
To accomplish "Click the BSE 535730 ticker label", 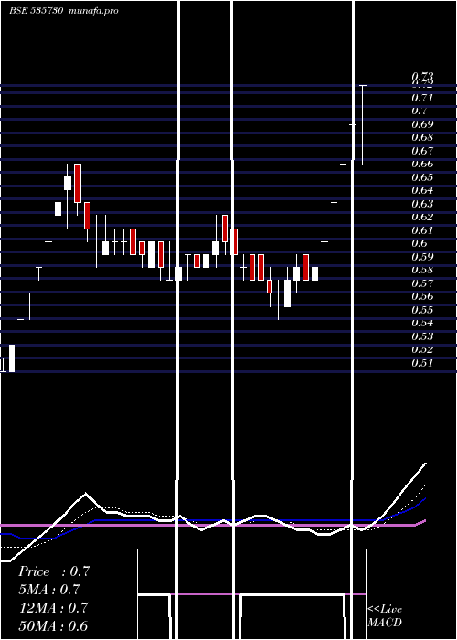I will click(36, 11).
